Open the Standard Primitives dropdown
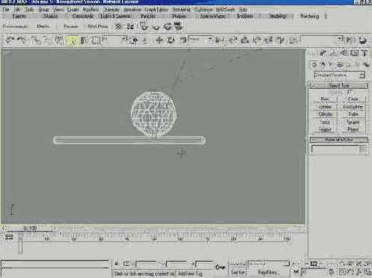The width and height of the screenshot is (372, 278). (x=339, y=75)
